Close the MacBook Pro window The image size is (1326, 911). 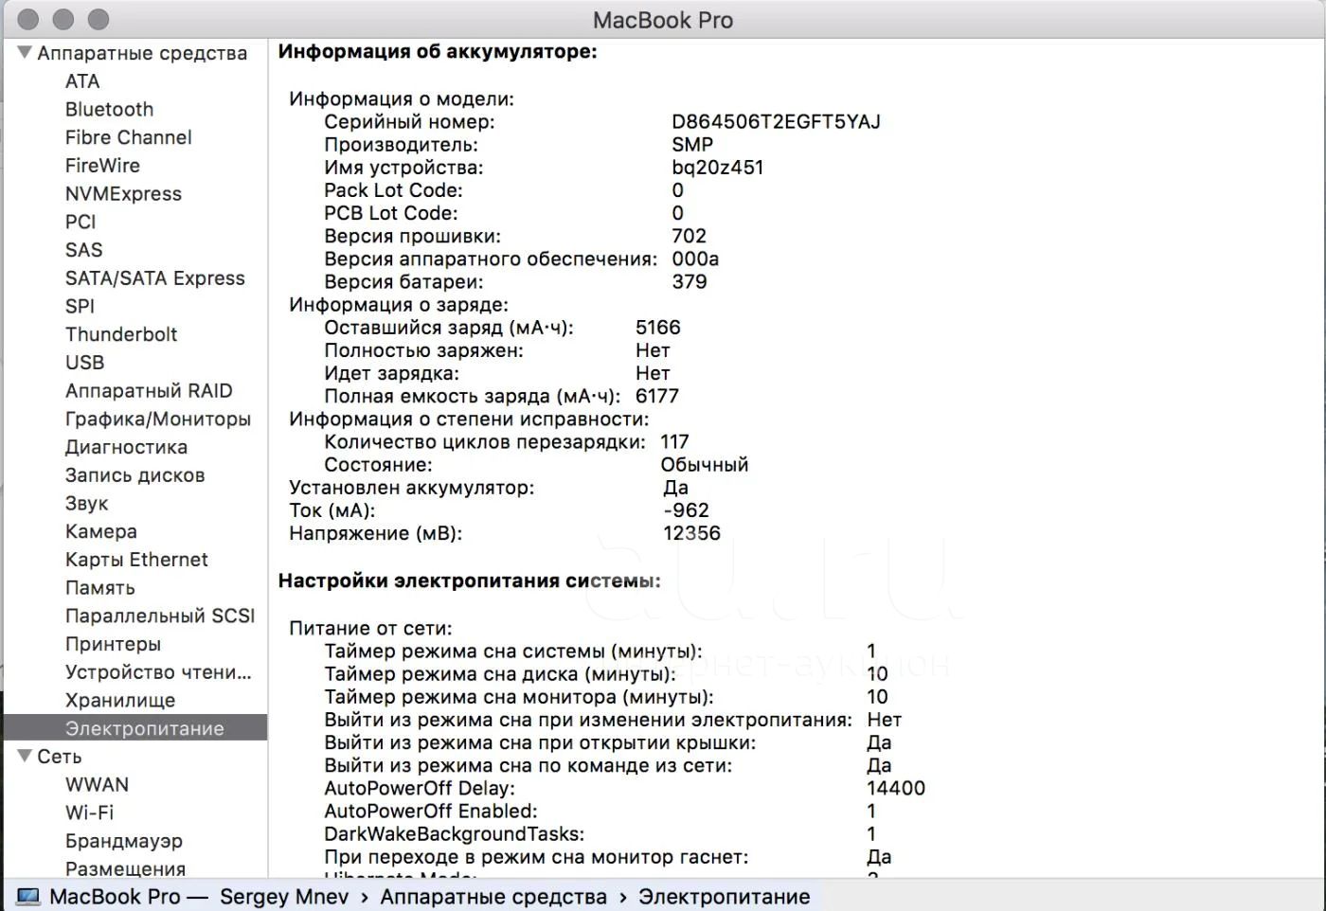28,19
